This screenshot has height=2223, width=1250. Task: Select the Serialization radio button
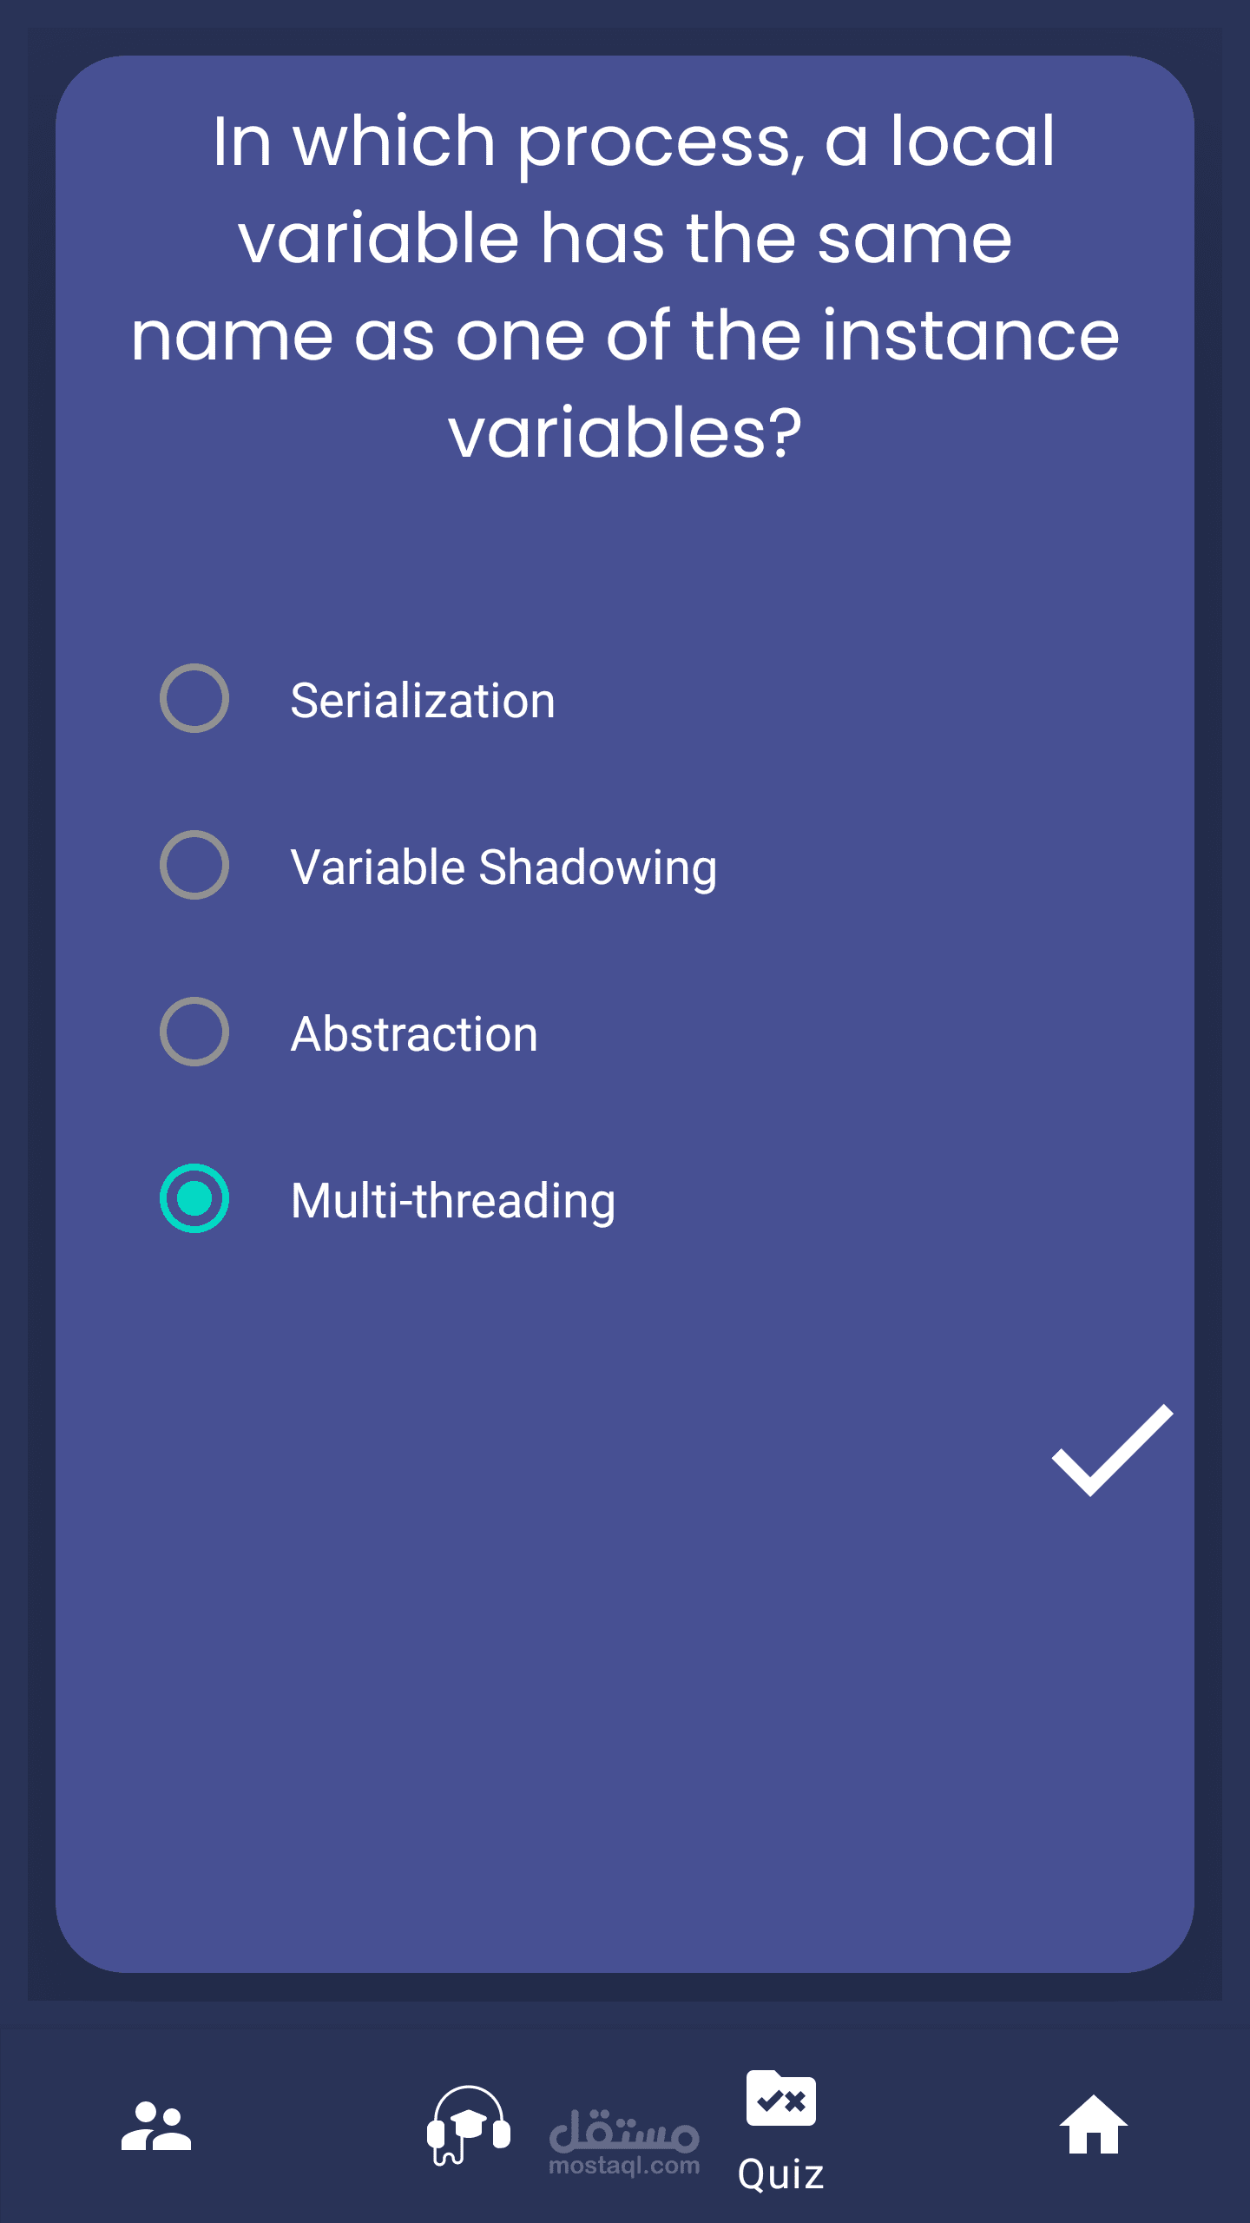tap(194, 698)
